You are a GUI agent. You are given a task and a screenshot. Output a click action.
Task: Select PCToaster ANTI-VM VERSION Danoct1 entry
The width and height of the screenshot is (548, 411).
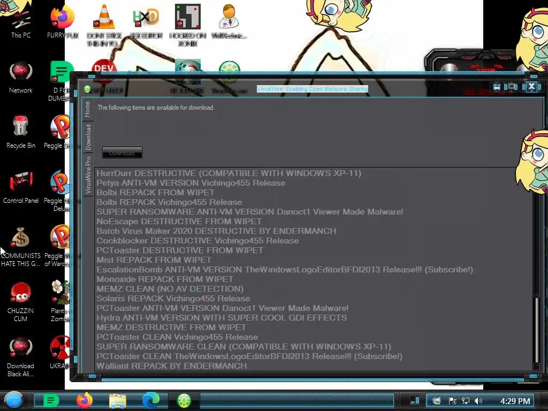tap(223, 308)
